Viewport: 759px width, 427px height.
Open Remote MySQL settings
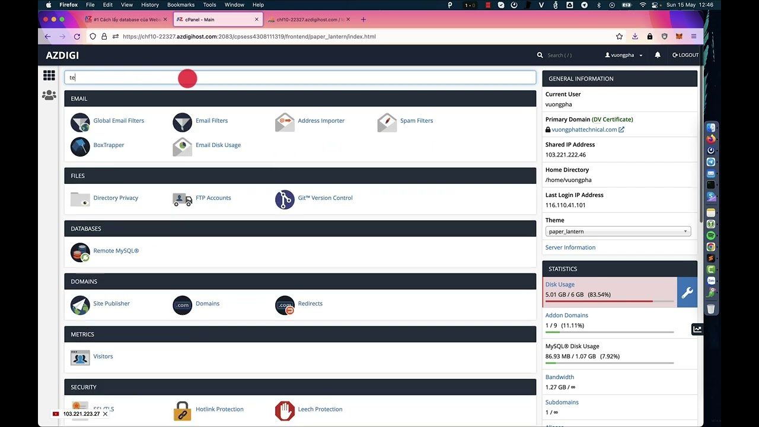(116, 250)
